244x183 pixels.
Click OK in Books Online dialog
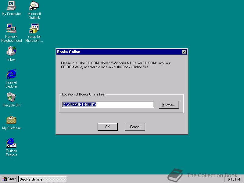108,127
